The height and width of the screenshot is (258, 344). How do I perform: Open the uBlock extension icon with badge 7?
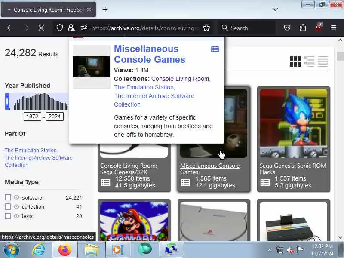click(318, 28)
